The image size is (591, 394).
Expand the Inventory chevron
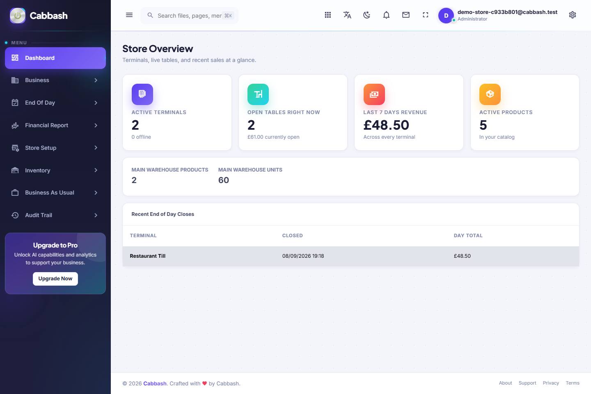96,170
